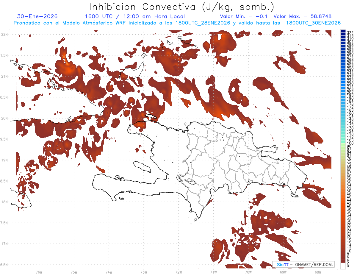Click the '100' value on color scale

[x=350, y=144]
